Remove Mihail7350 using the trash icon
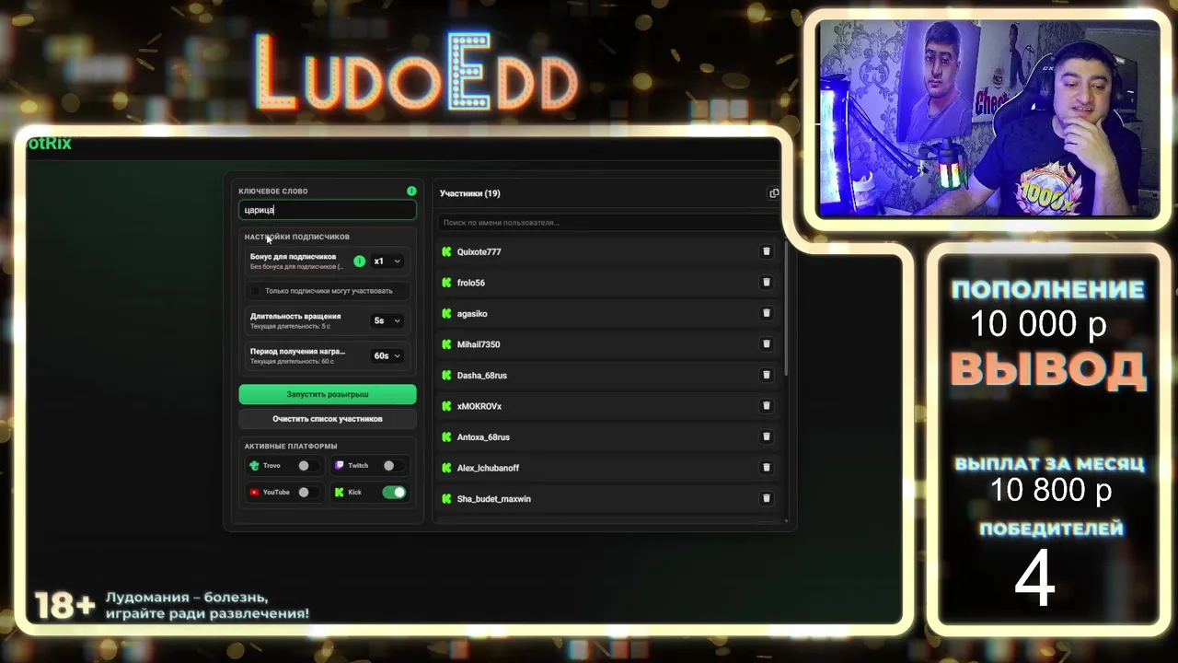 point(766,344)
